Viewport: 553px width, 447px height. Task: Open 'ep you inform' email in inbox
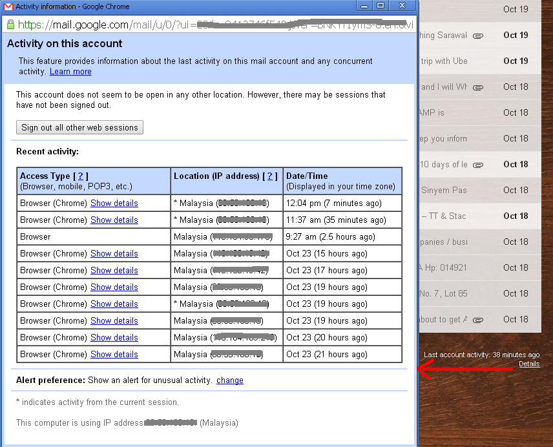[x=480, y=138]
